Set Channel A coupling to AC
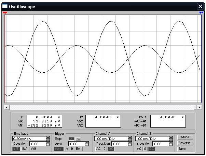Viewport: 206px width, 156px height. pyautogui.click(x=98, y=149)
